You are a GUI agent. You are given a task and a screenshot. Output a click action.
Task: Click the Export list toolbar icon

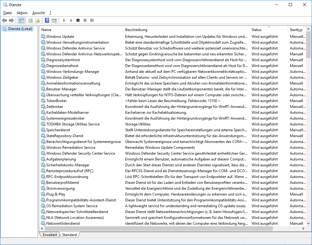coord(37,20)
